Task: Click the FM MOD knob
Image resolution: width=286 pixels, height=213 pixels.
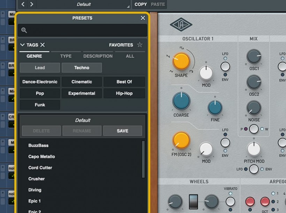Action: pyautogui.click(x=206, y=149)
